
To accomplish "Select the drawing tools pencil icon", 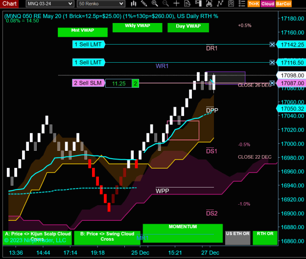I will (x=144, y=3).
